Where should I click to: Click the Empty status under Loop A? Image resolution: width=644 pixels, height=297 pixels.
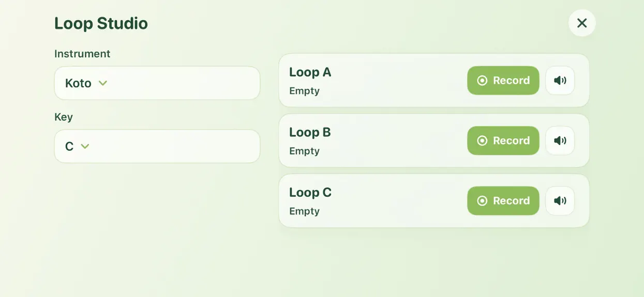[304, 91]
